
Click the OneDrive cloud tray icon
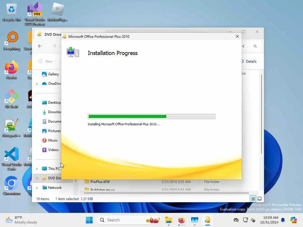[236, 220]
